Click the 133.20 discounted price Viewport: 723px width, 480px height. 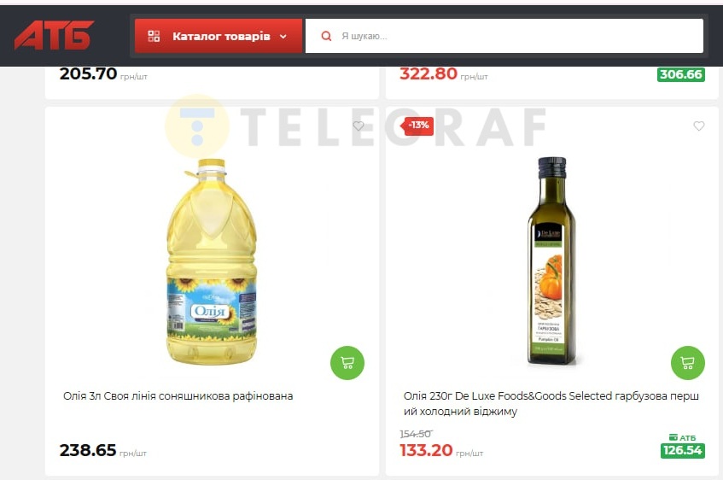click(x=426, y=450)
